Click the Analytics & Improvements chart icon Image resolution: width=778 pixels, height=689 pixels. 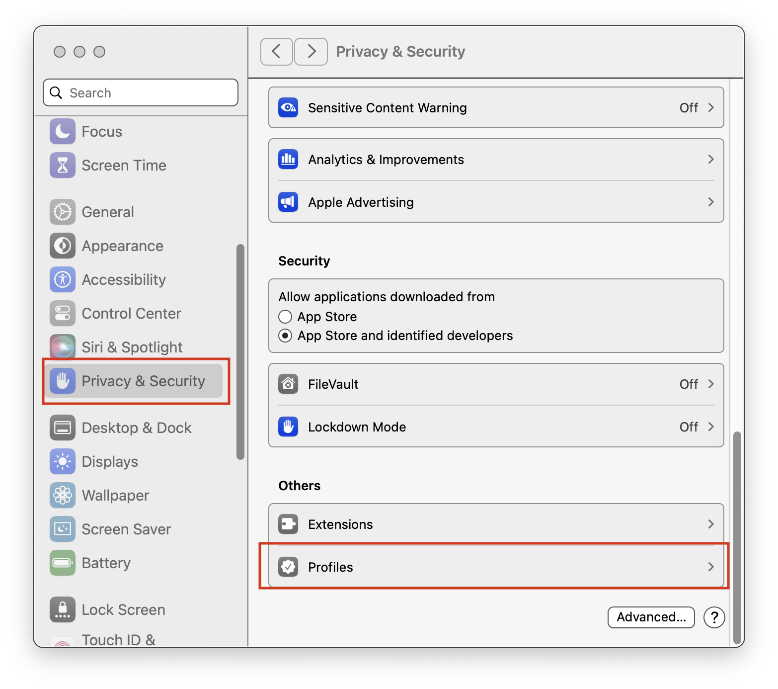point(288,160)
